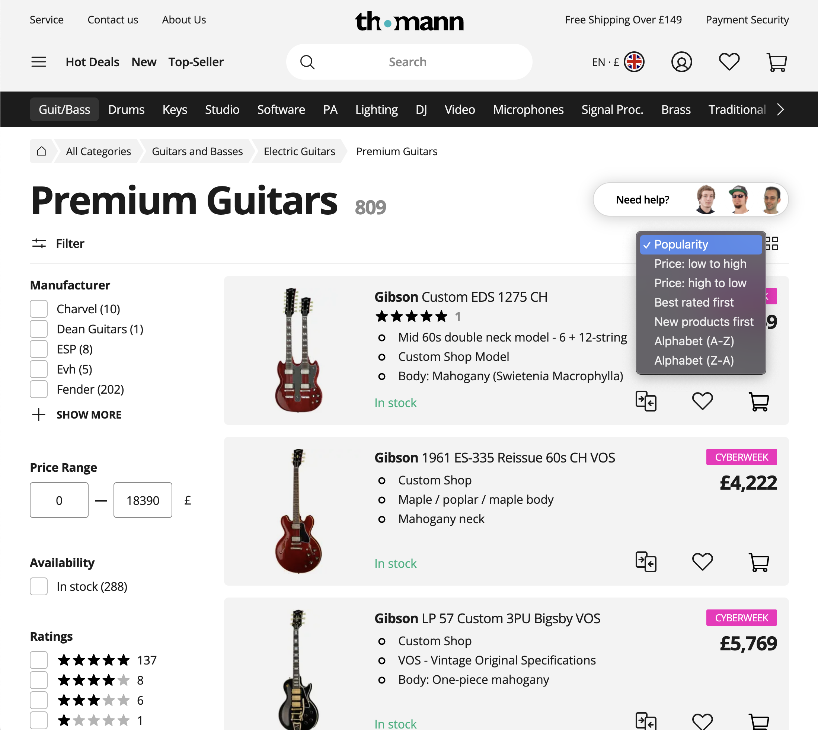Open the user account icon
Screen dimensions: 818x730
pyautogui.click(x=681, y=62)
